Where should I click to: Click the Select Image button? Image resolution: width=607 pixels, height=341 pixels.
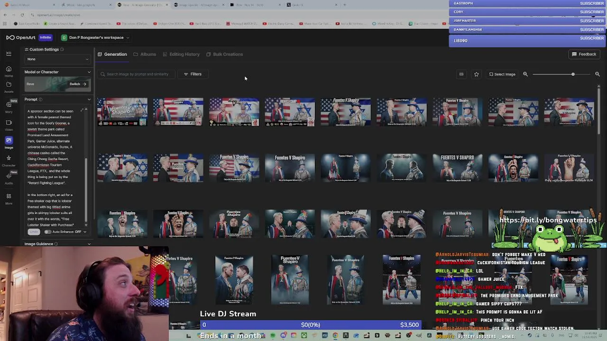pyautogui.click(x=502, y=74)
